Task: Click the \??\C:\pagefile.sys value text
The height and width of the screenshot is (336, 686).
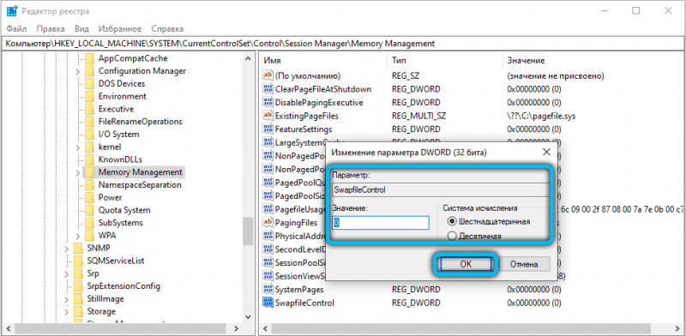Action: 542,116
